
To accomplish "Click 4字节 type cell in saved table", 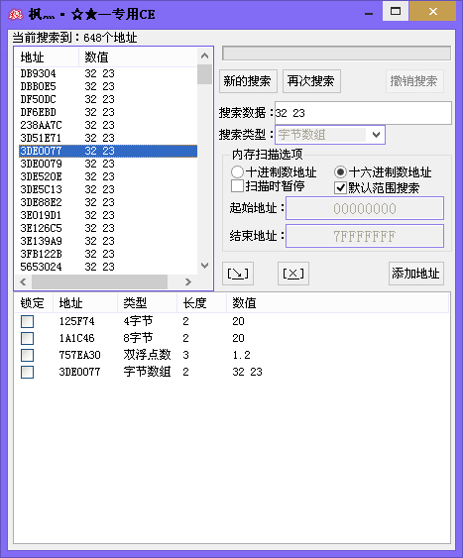I will (138, 321).
